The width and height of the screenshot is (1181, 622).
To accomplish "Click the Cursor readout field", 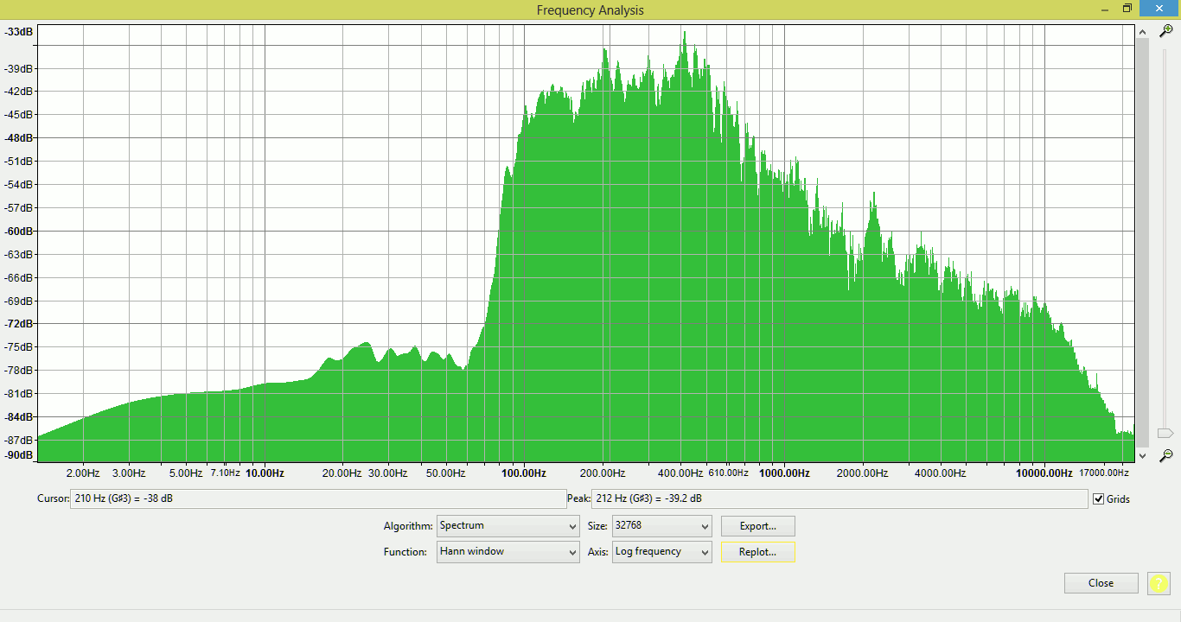I will [318, 498].
